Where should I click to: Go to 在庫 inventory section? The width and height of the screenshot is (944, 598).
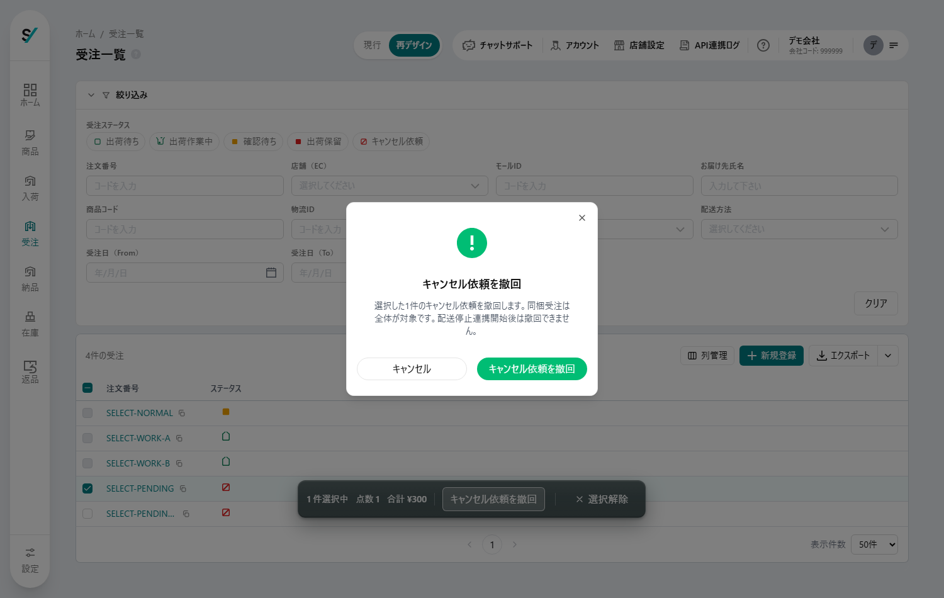click(30, 324)
